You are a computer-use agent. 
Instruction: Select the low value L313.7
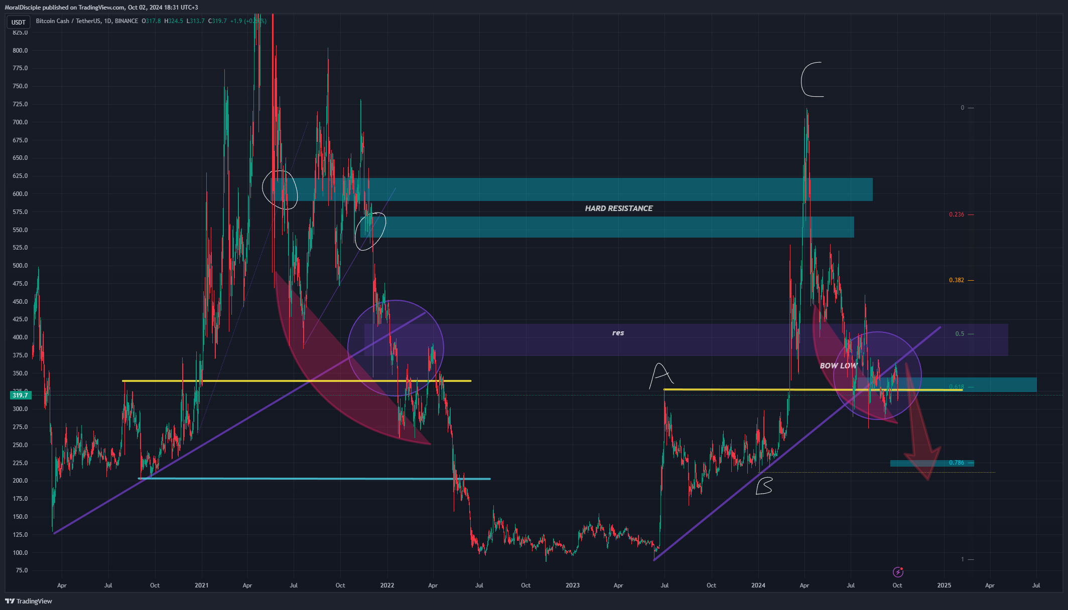[195, 21]
